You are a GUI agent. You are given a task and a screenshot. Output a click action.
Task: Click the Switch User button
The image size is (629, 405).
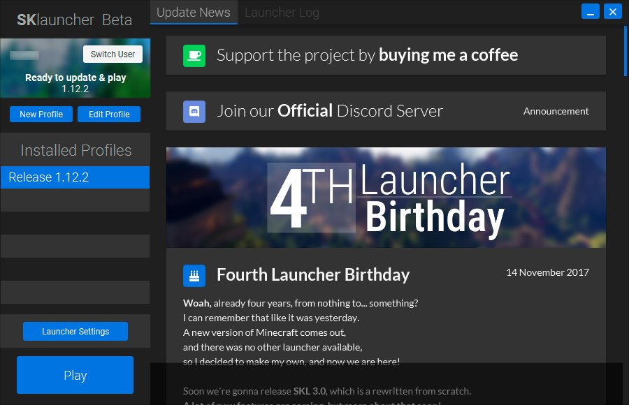(113, 54)
